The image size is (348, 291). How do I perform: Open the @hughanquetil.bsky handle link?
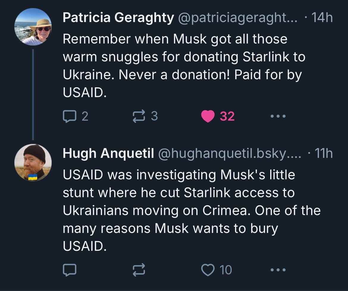click(230, 153)
